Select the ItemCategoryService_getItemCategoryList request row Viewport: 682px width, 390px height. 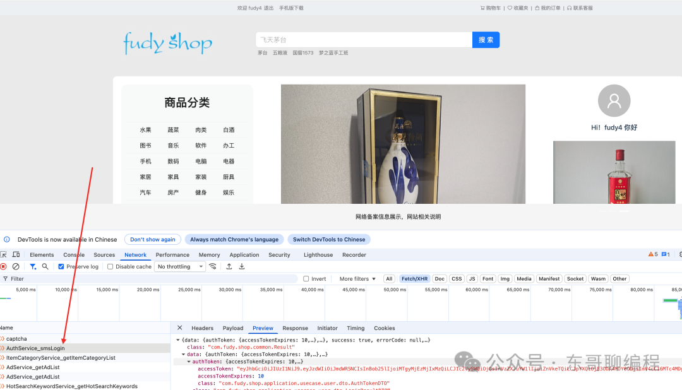[85, 358]
